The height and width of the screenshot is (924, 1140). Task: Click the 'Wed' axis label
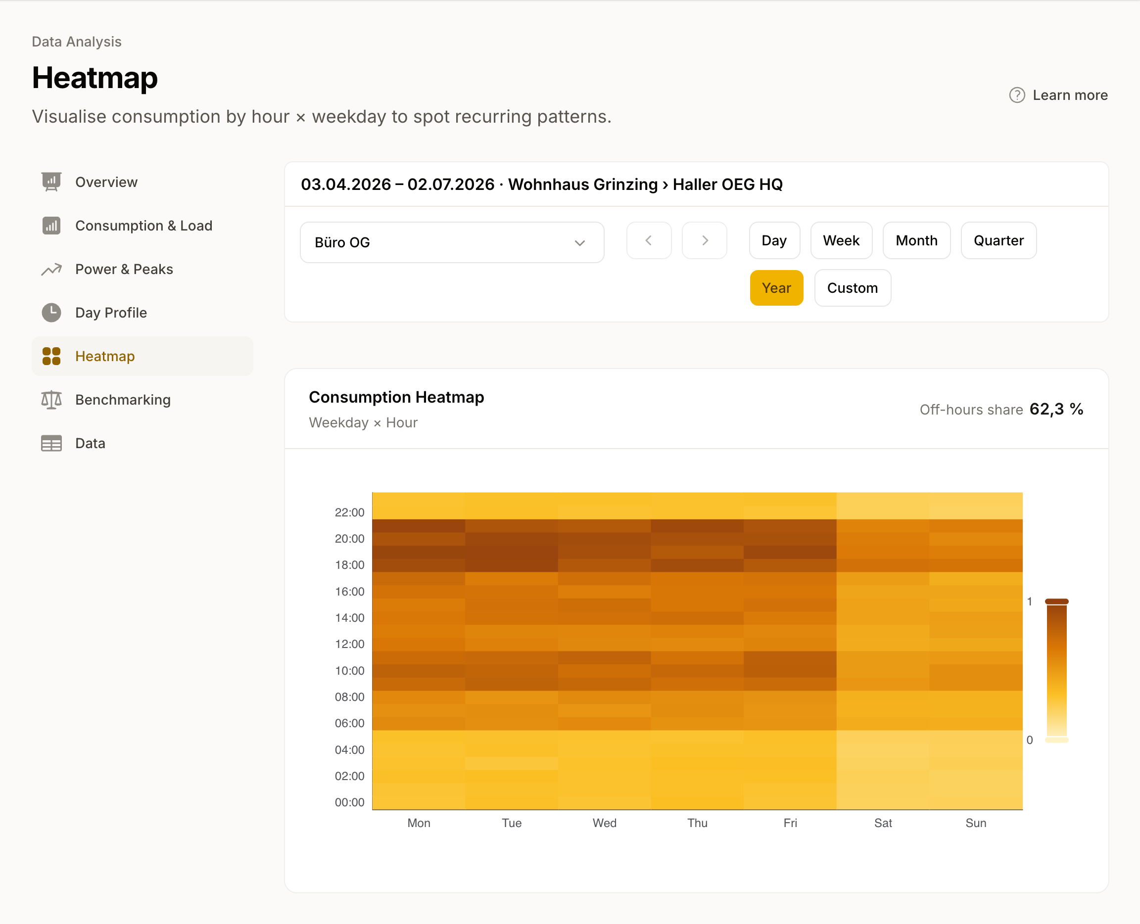(x=604, y=823)
